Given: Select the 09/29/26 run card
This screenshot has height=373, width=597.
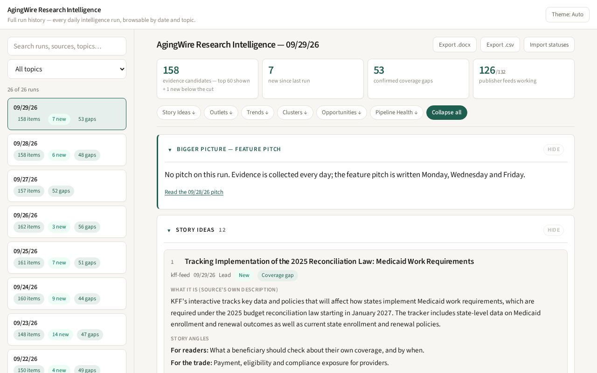Looking at the screenshot, I should coord(67,114).
